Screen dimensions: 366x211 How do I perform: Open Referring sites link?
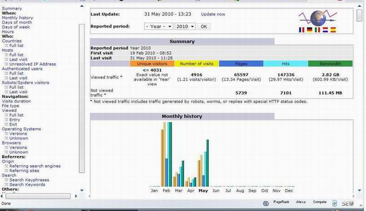(x=24, y=171)
